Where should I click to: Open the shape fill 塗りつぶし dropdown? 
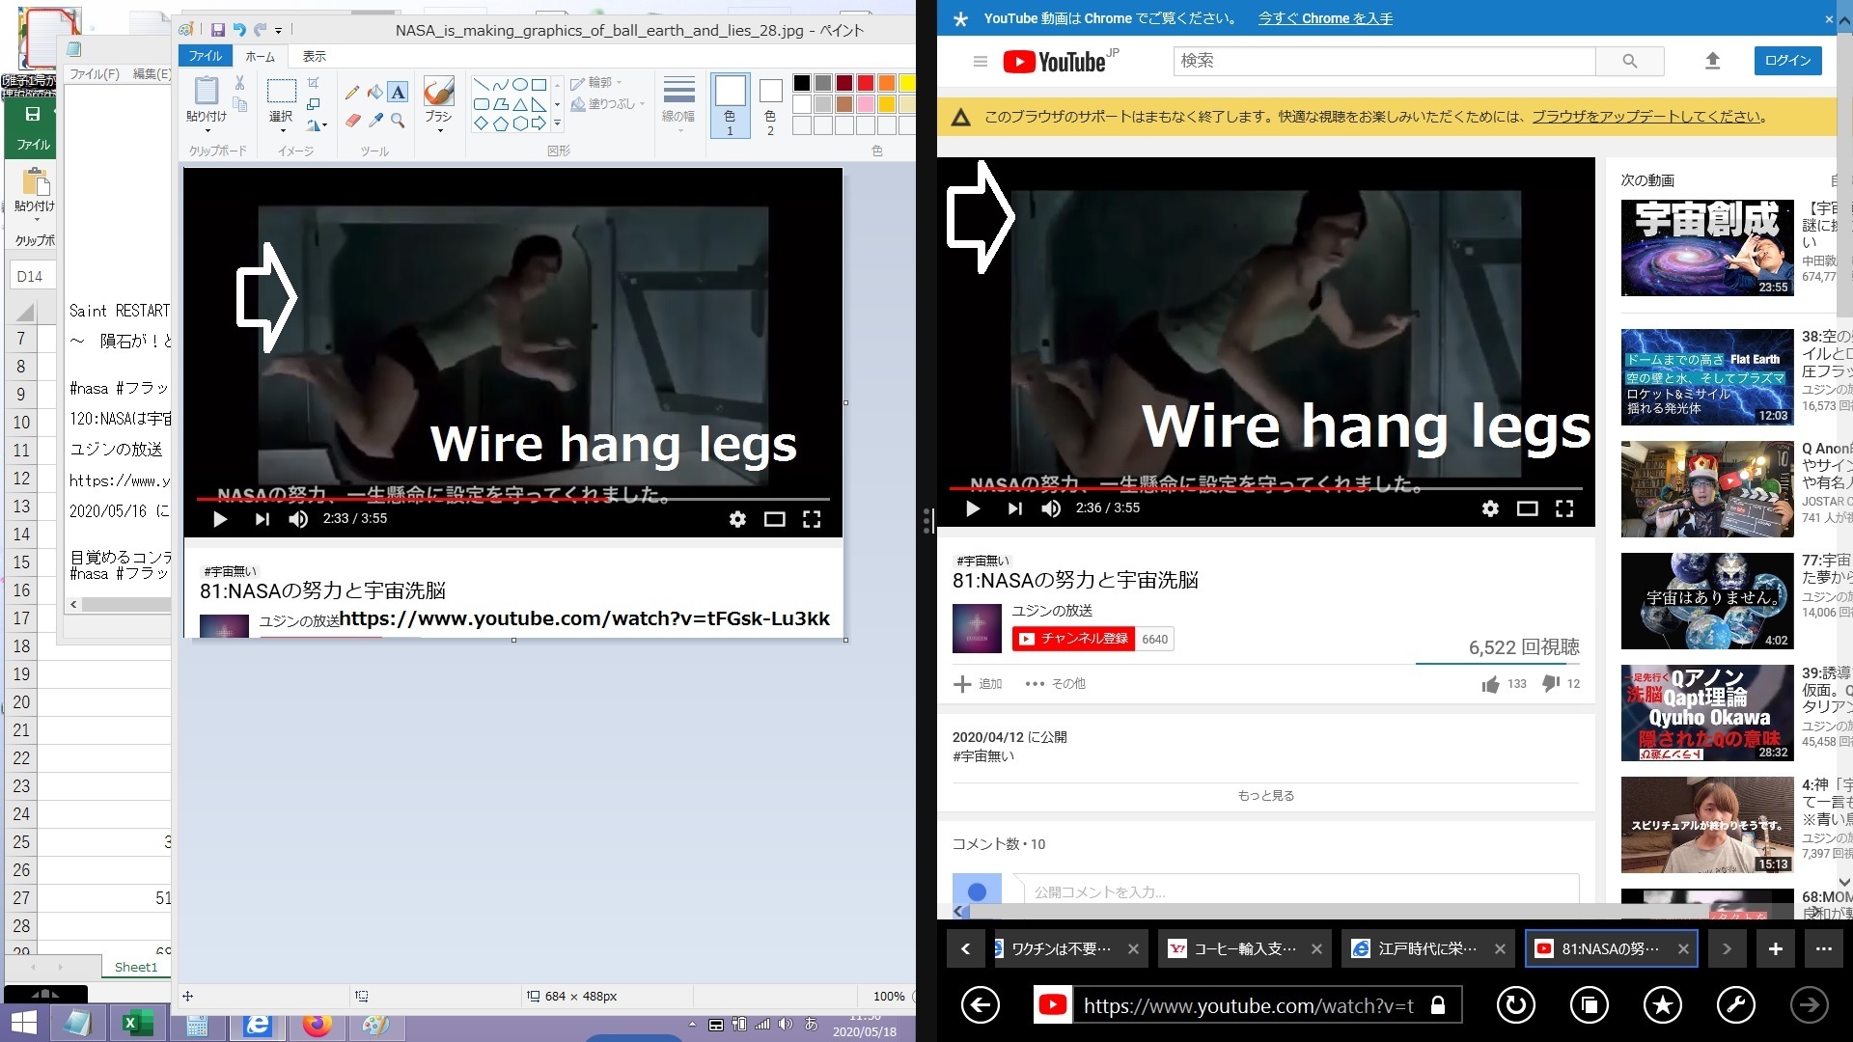coord(607,103)
